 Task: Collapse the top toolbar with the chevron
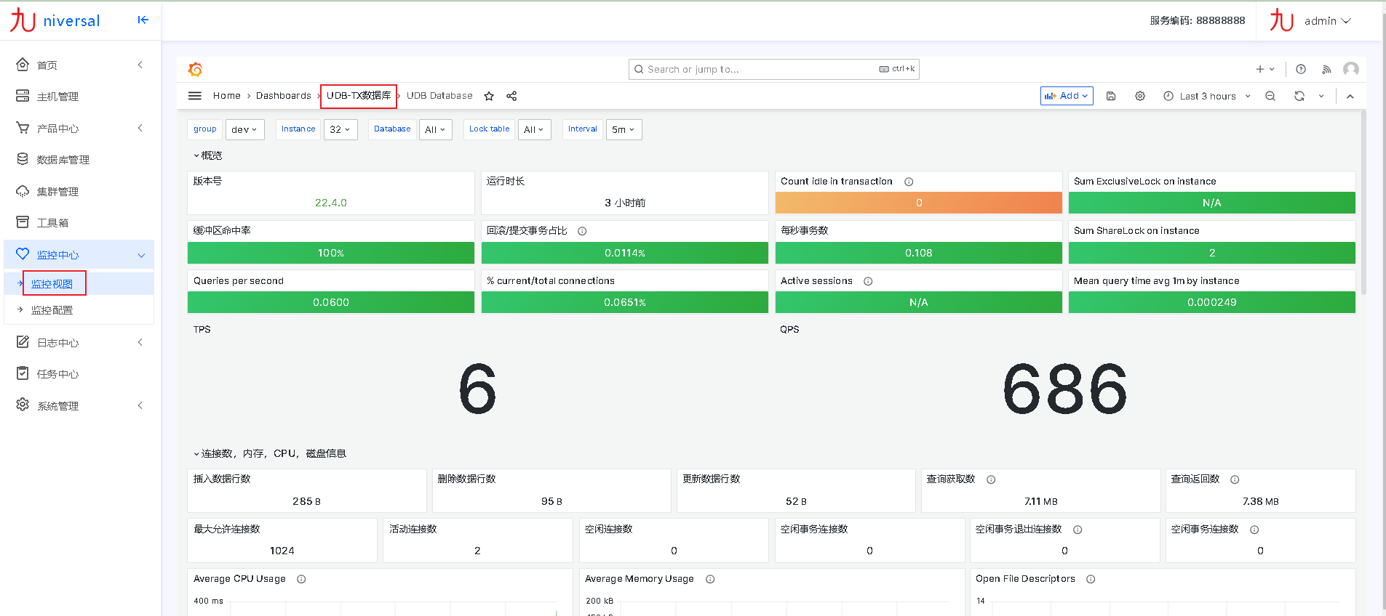pos(1350,96)
